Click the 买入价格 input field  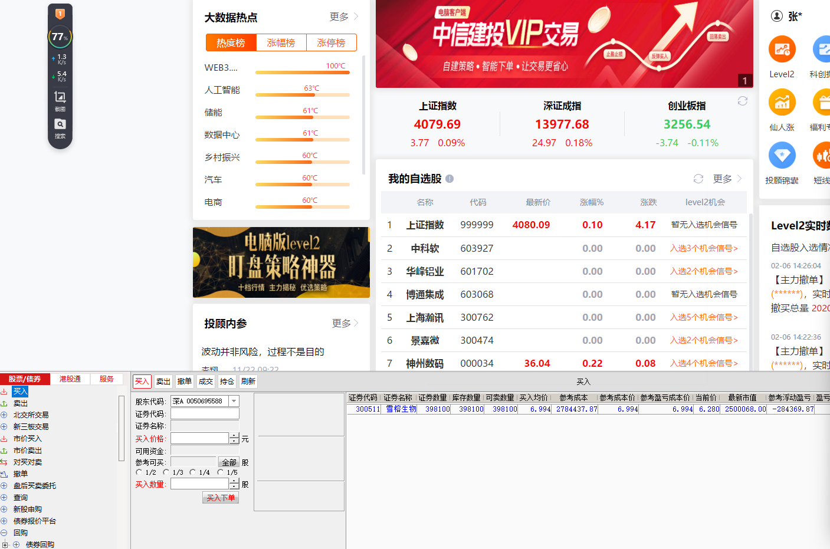199,438
